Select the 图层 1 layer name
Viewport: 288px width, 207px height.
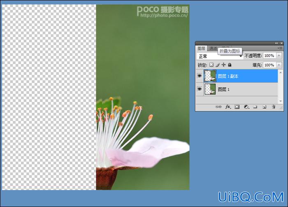[x=223, y=89]
